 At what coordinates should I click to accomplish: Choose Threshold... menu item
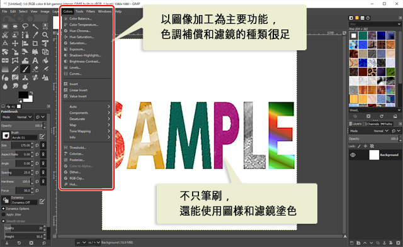(87, 148)
